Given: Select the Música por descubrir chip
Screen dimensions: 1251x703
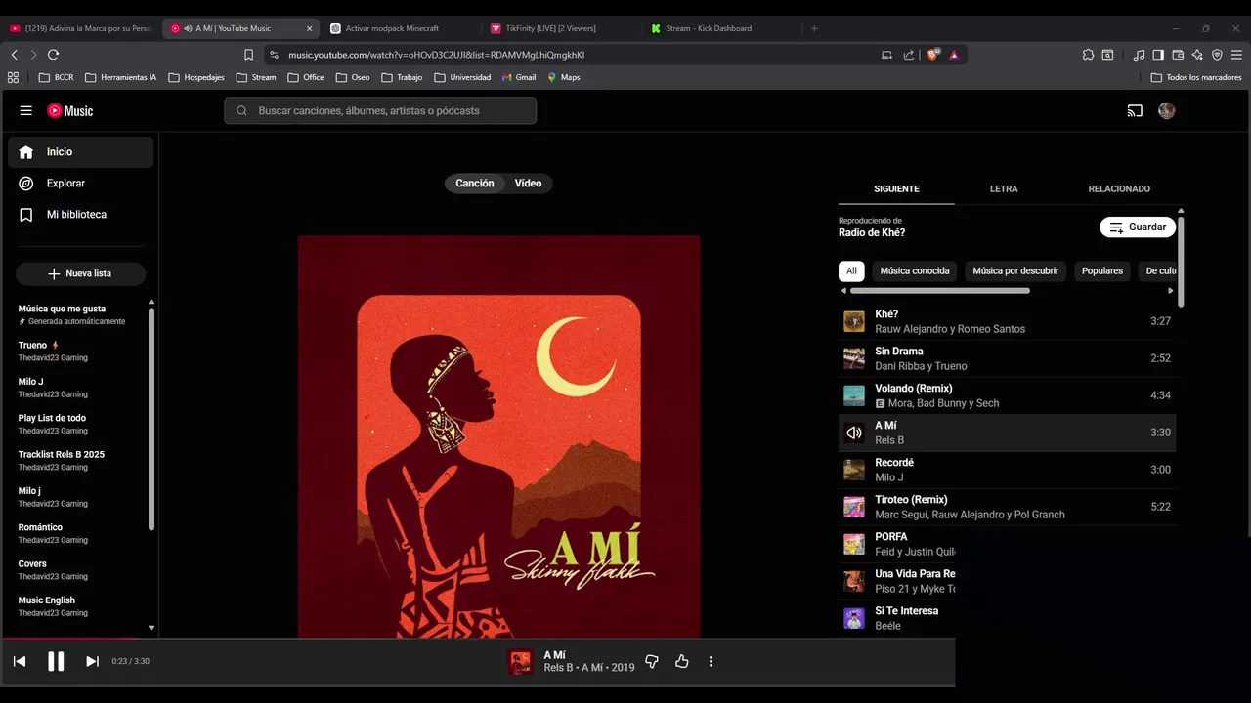Looking at the screenshot, I should tap(1015, 271).
